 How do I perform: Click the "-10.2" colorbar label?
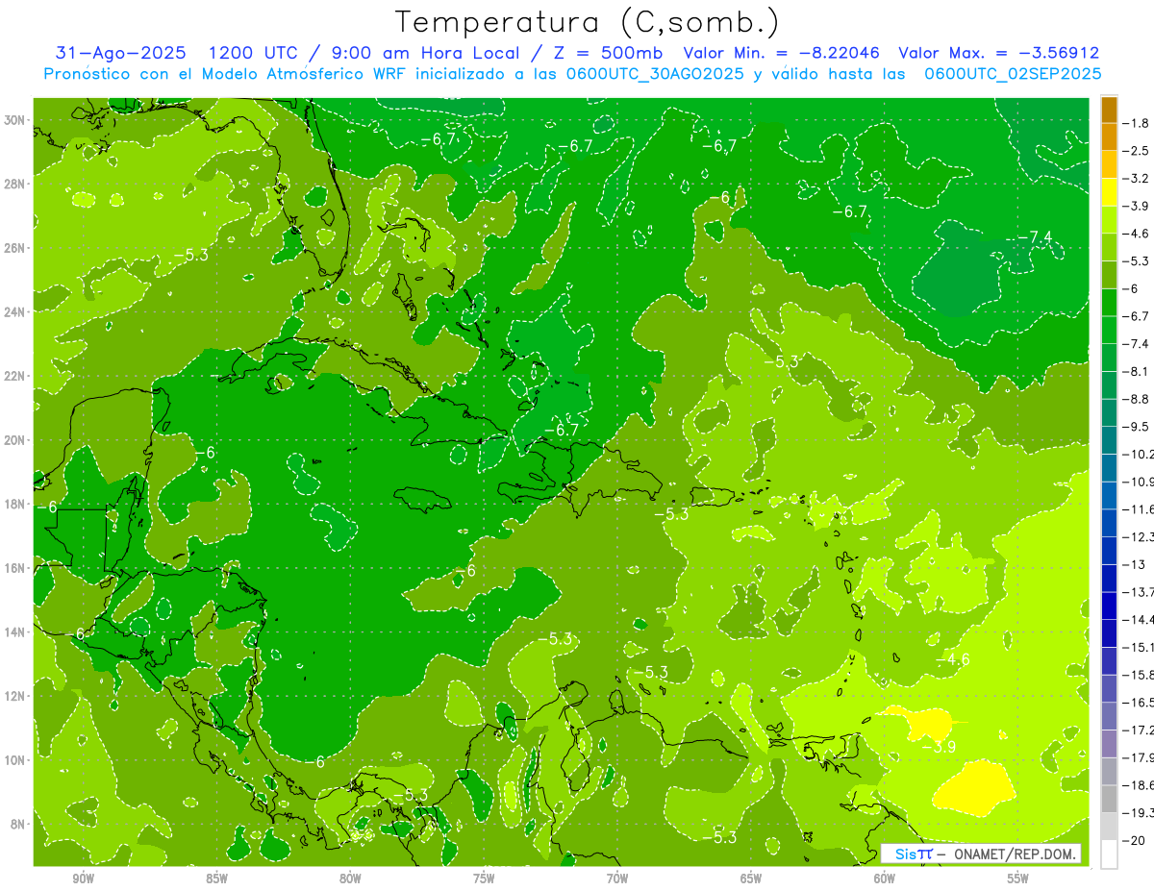1140,454
